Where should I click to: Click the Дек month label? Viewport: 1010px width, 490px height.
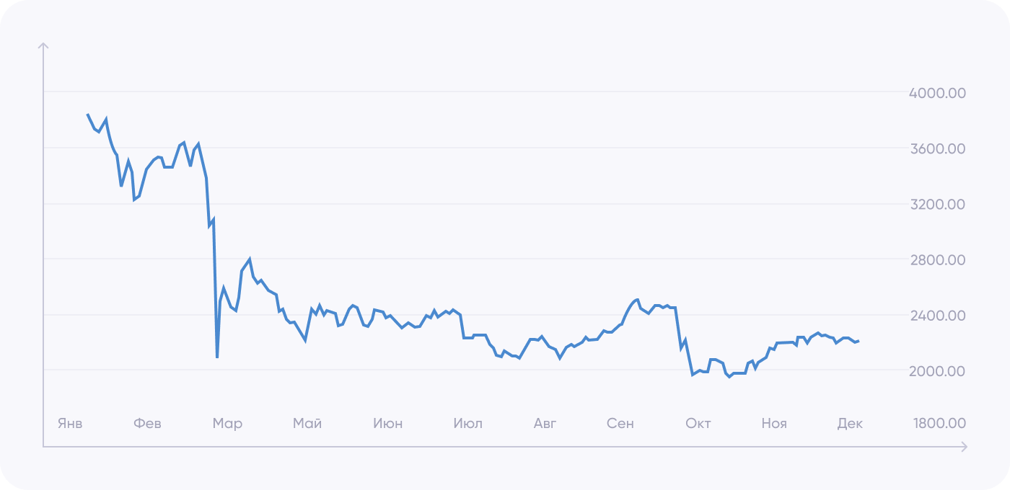[850, 423]
